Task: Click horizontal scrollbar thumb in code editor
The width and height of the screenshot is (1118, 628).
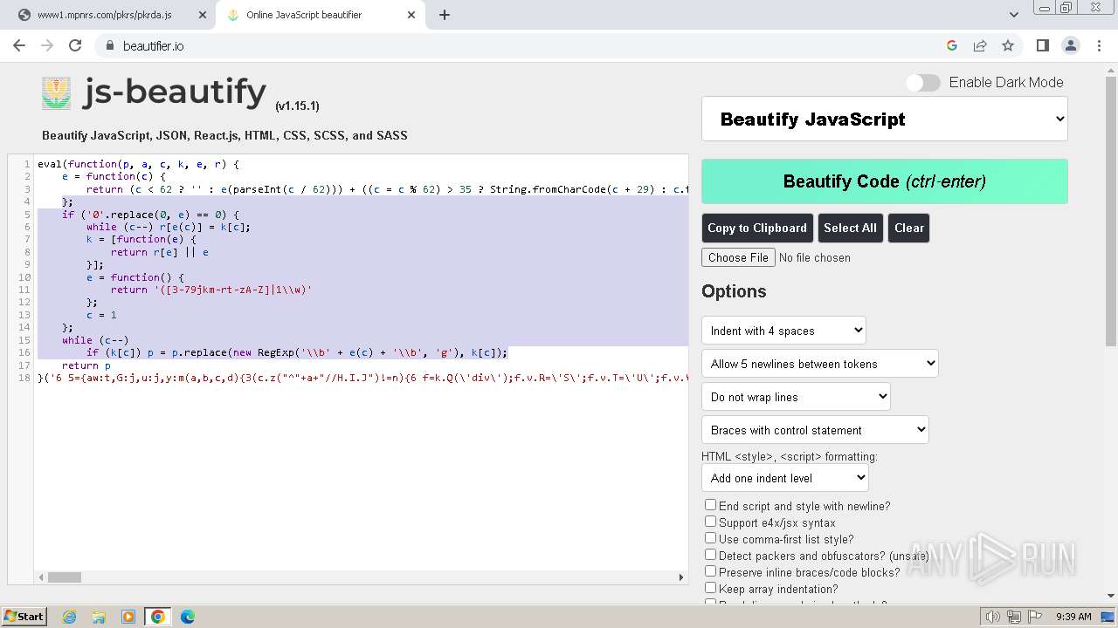Action: 65,577
